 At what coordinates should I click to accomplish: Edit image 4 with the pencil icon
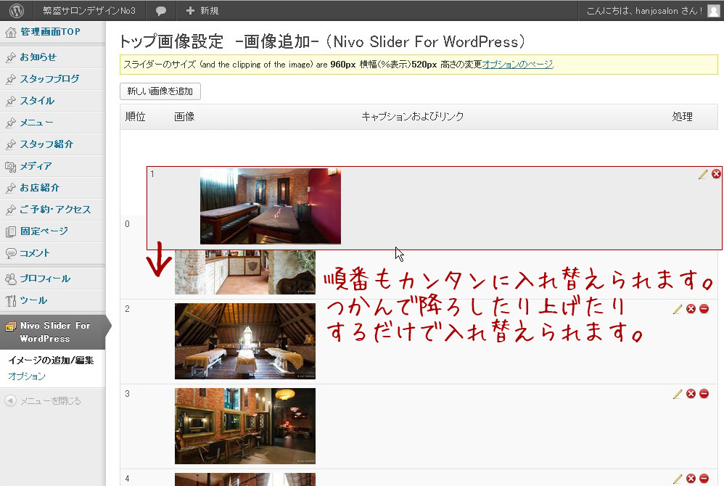[678, 479]
